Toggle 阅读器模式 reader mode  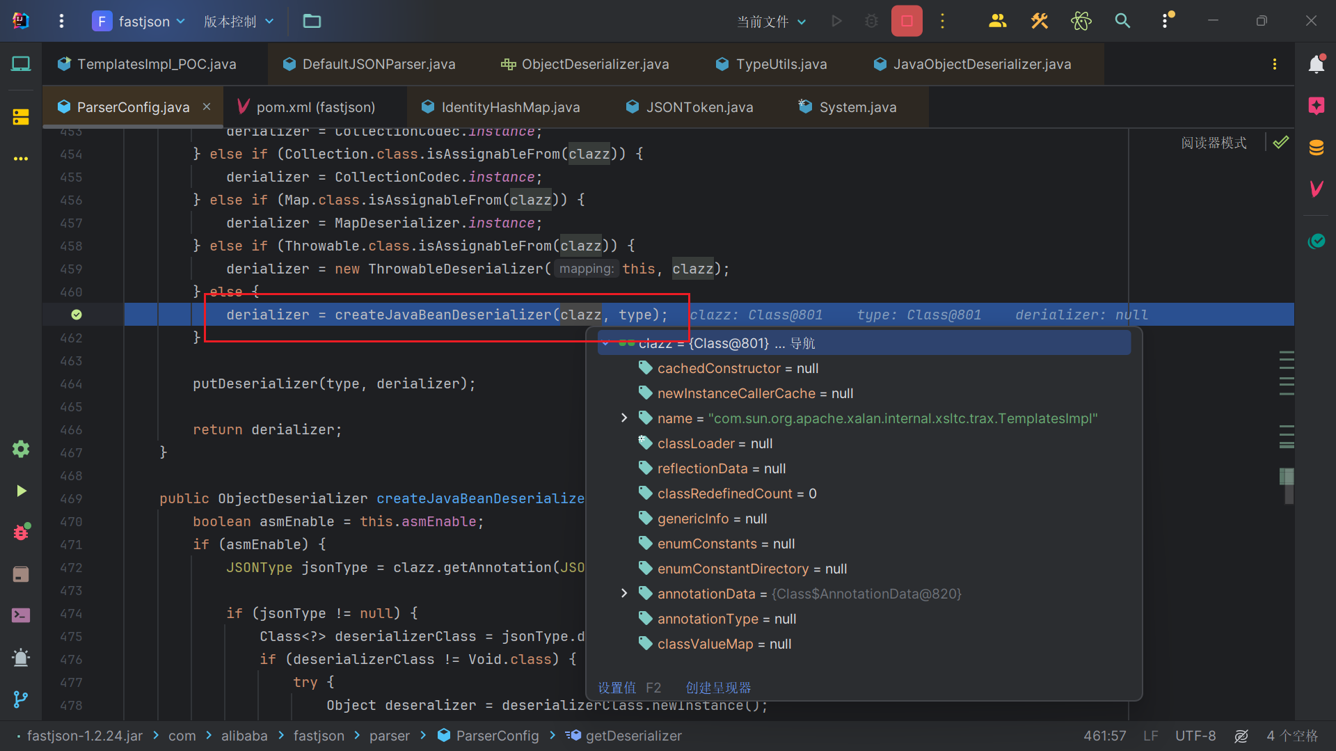pos(1214,143)
